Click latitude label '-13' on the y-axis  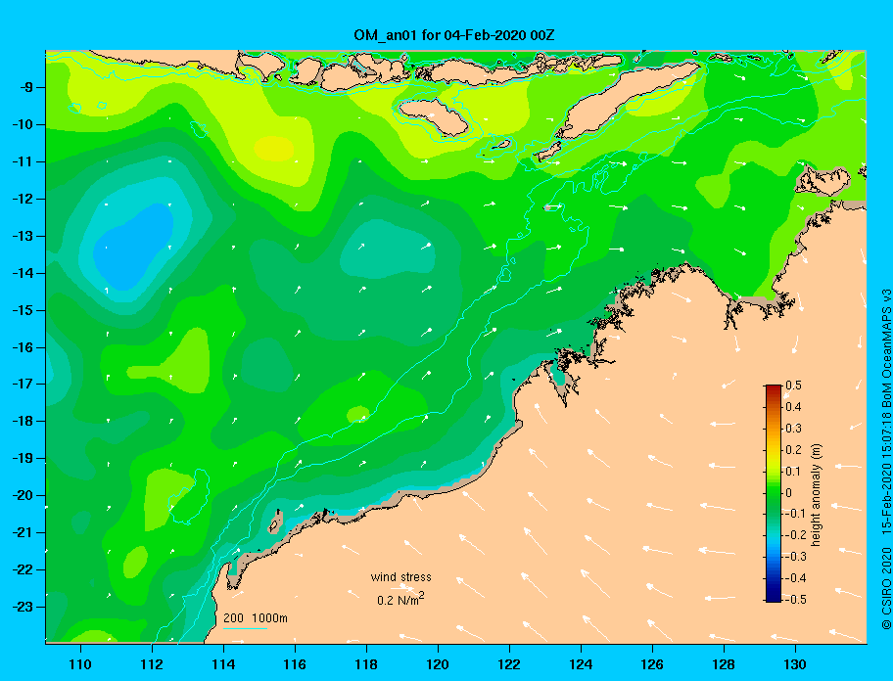tap(23, 236)
